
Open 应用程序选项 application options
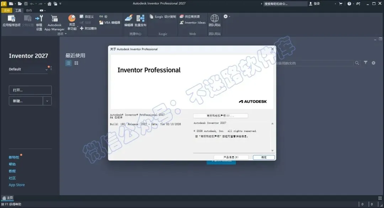coord(11,21)
